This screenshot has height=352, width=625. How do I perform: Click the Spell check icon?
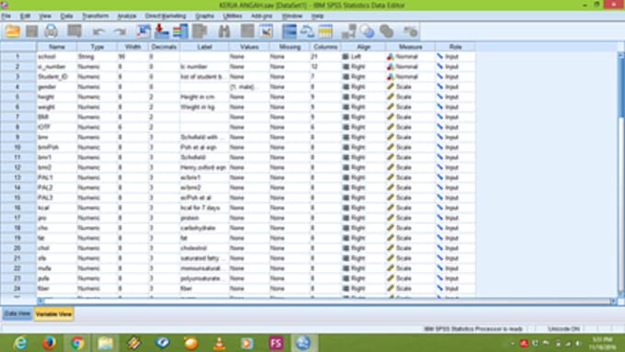point(410,31)
